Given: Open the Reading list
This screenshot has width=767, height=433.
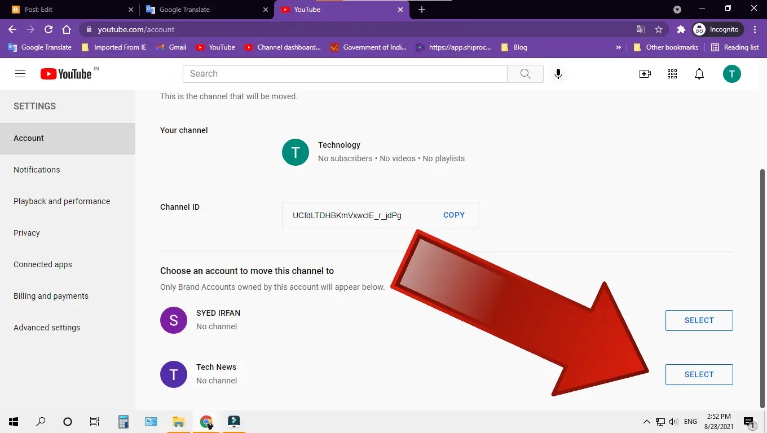Looking at the screenshot, I should tap(735, 47).
